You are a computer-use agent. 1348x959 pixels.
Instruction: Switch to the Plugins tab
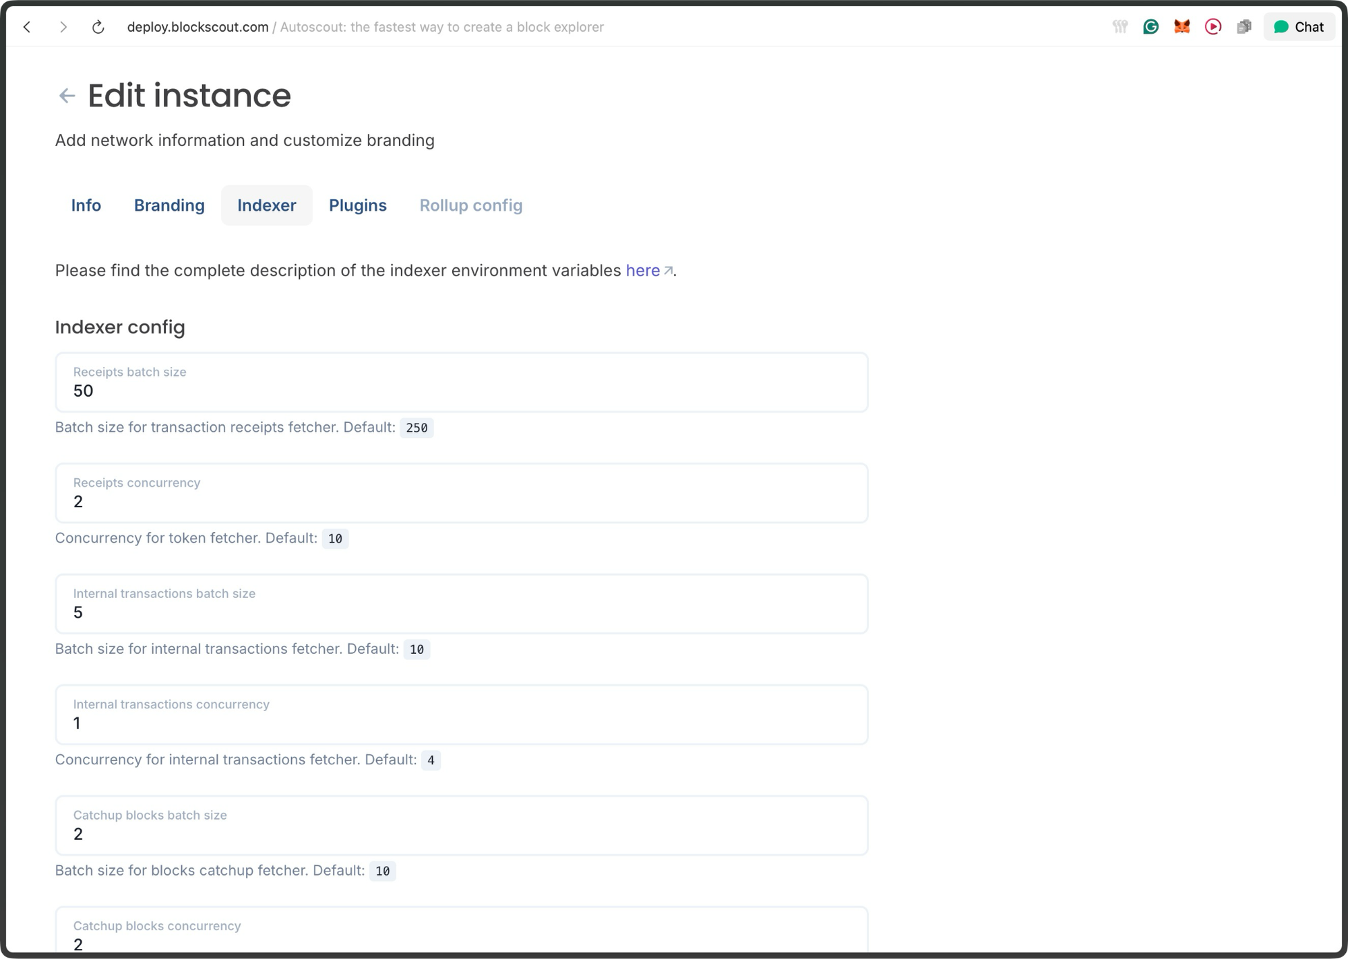(x=358, y=205)
